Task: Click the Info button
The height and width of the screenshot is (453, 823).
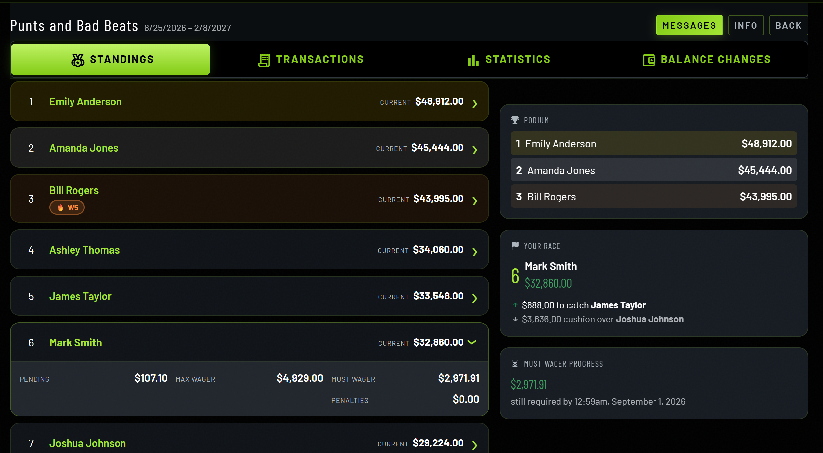Action: [746, 25]
